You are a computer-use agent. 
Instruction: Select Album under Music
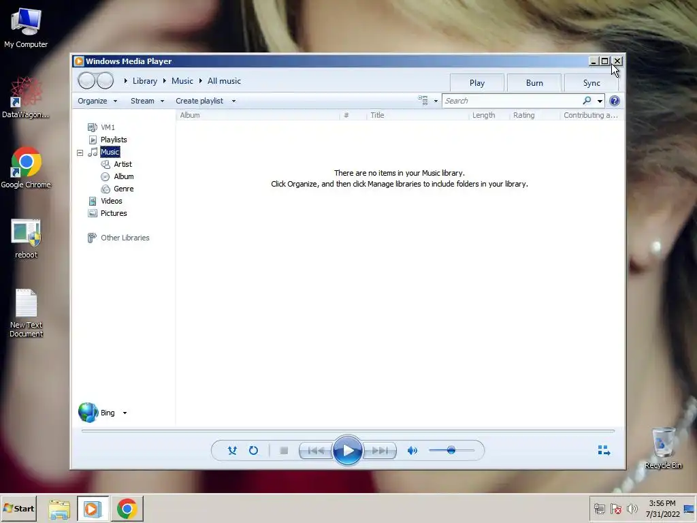click(x=124, y=176)
